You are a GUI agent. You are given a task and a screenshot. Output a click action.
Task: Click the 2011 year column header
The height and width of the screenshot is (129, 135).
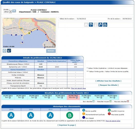tap(70, 110)
